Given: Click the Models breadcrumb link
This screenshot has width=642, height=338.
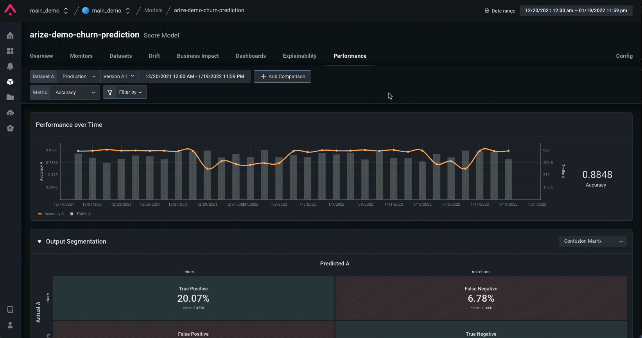Looking at the screenshot, I should (153, 10).
